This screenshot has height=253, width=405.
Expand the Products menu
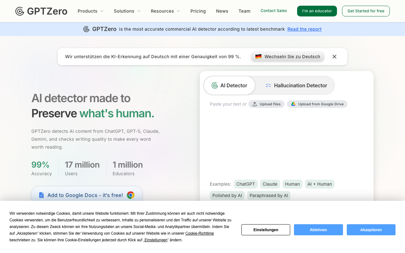point(90,11)
